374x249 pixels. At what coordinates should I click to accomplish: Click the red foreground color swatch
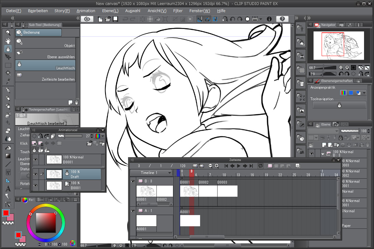[x=6, y=213]
